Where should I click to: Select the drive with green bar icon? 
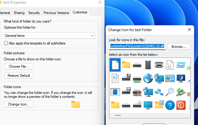coord(137,79)
